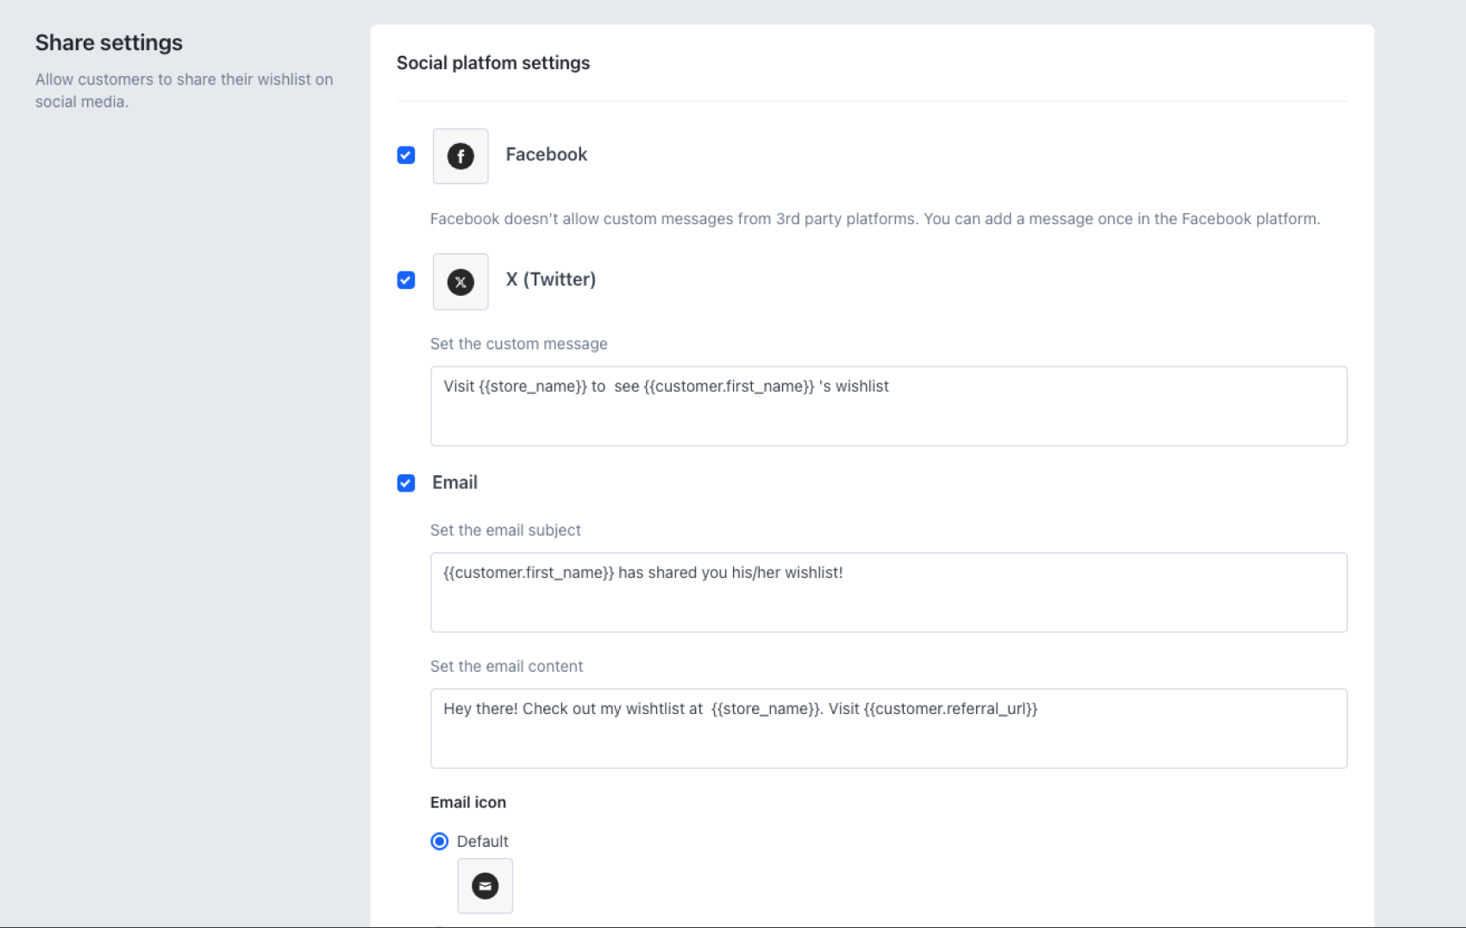1466x928 pixels.
Task: Edit the email content text area
Action: (x=888, y=729)
